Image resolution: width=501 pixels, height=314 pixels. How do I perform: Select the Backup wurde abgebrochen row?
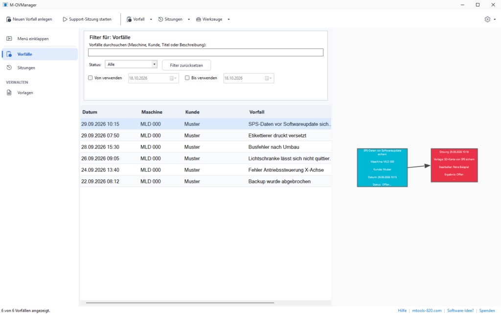point(206,181)
